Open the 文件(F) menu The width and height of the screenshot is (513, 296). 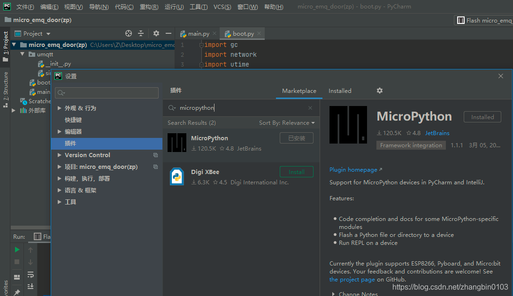25,7
